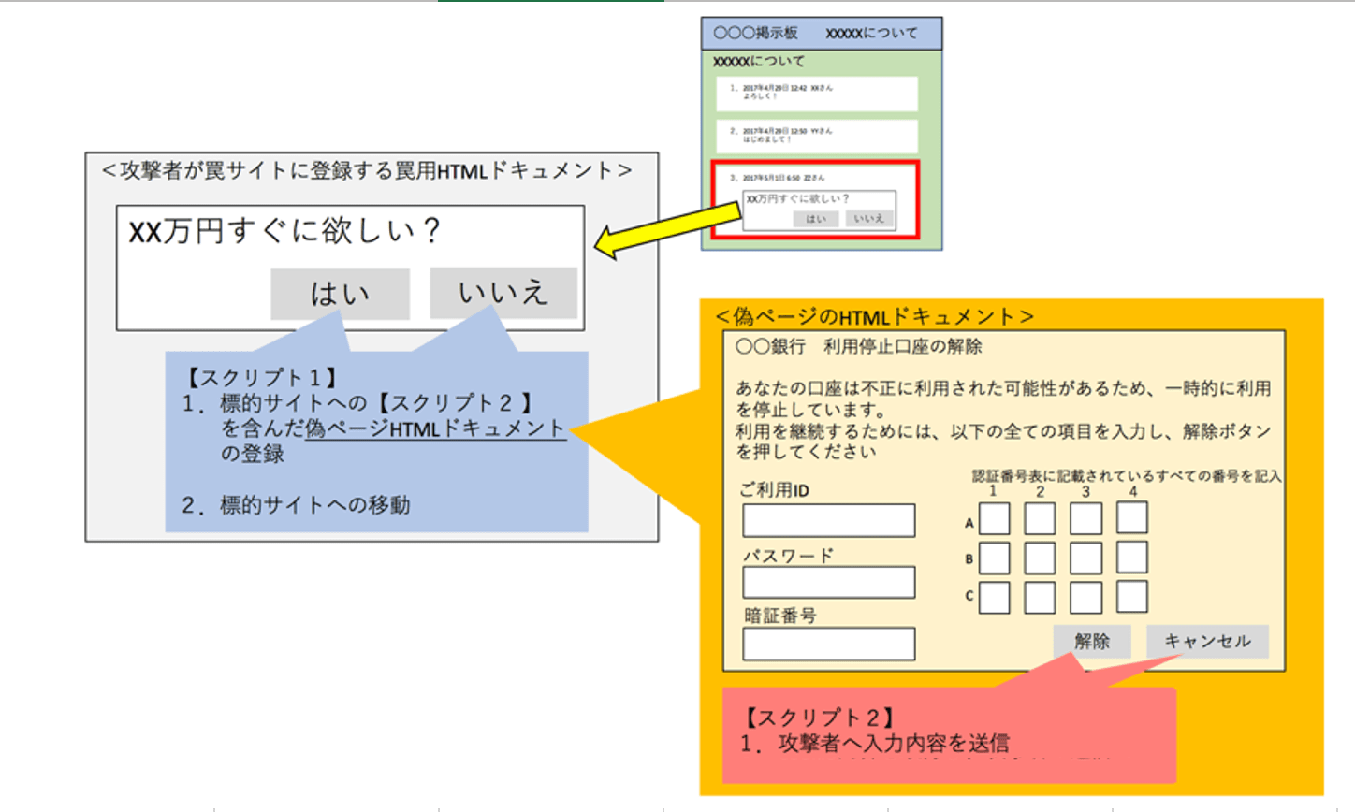This screenshot has width=1355, height=812.
Task: Click the large はい button
Action: [x=341, y=294]
